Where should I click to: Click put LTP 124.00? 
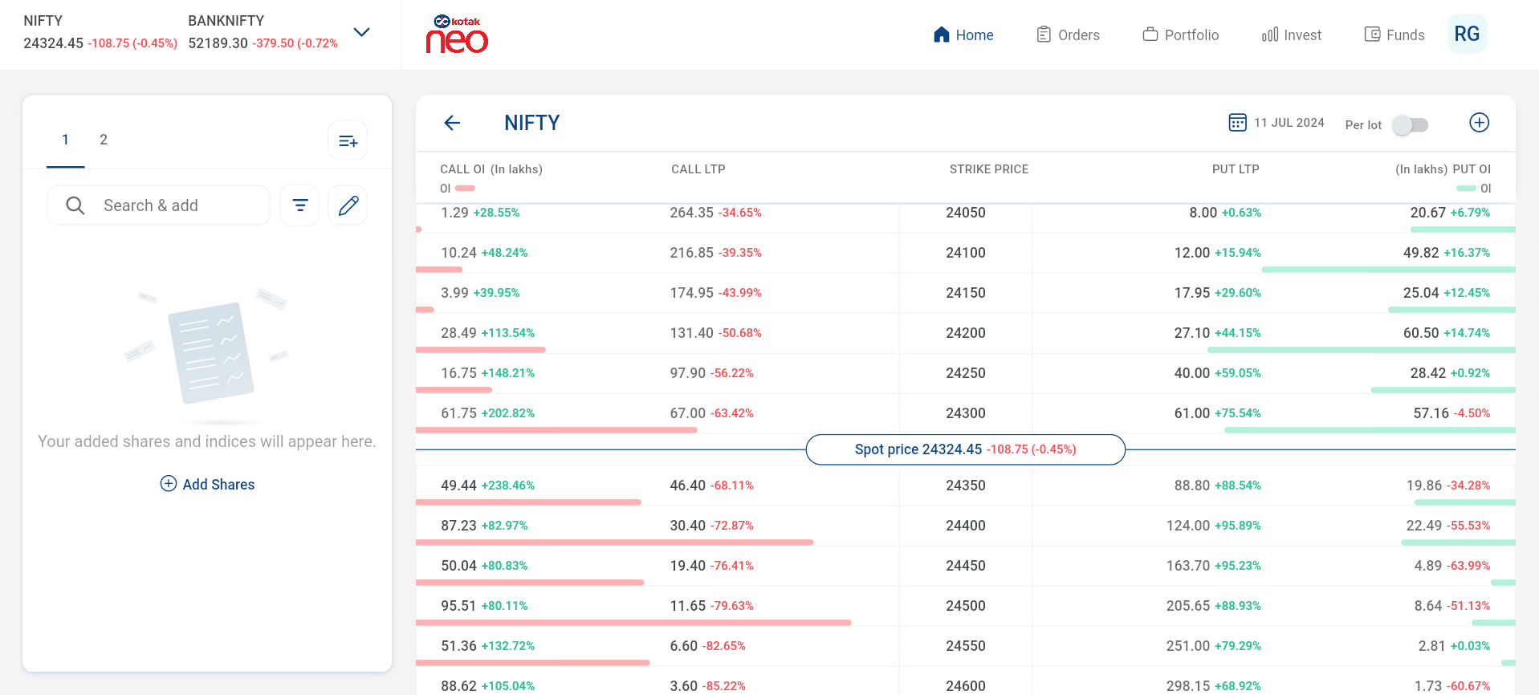coord(1187,526)
